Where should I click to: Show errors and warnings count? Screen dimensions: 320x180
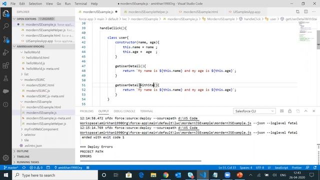(36, 167)
